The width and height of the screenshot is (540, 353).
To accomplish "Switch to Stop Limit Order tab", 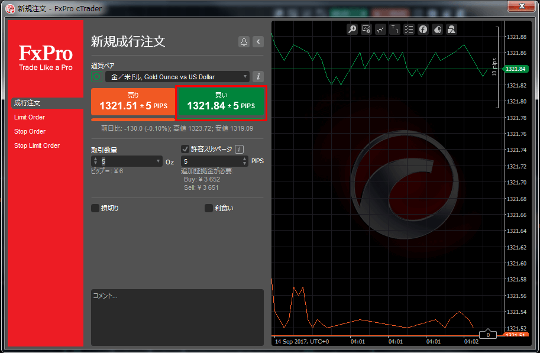I will coord(37,145).
